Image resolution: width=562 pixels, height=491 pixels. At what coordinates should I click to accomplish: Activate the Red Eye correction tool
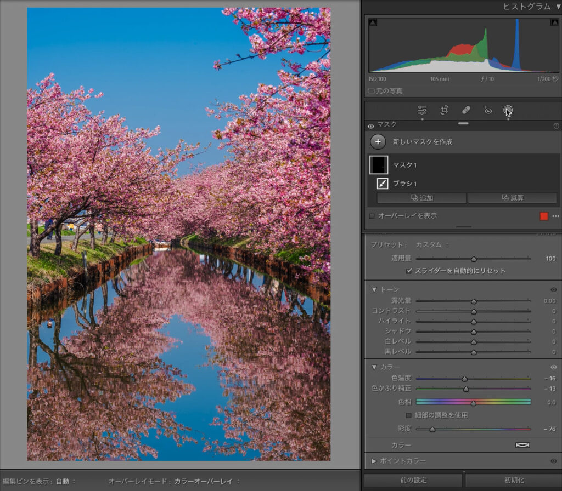click(487, 110)
